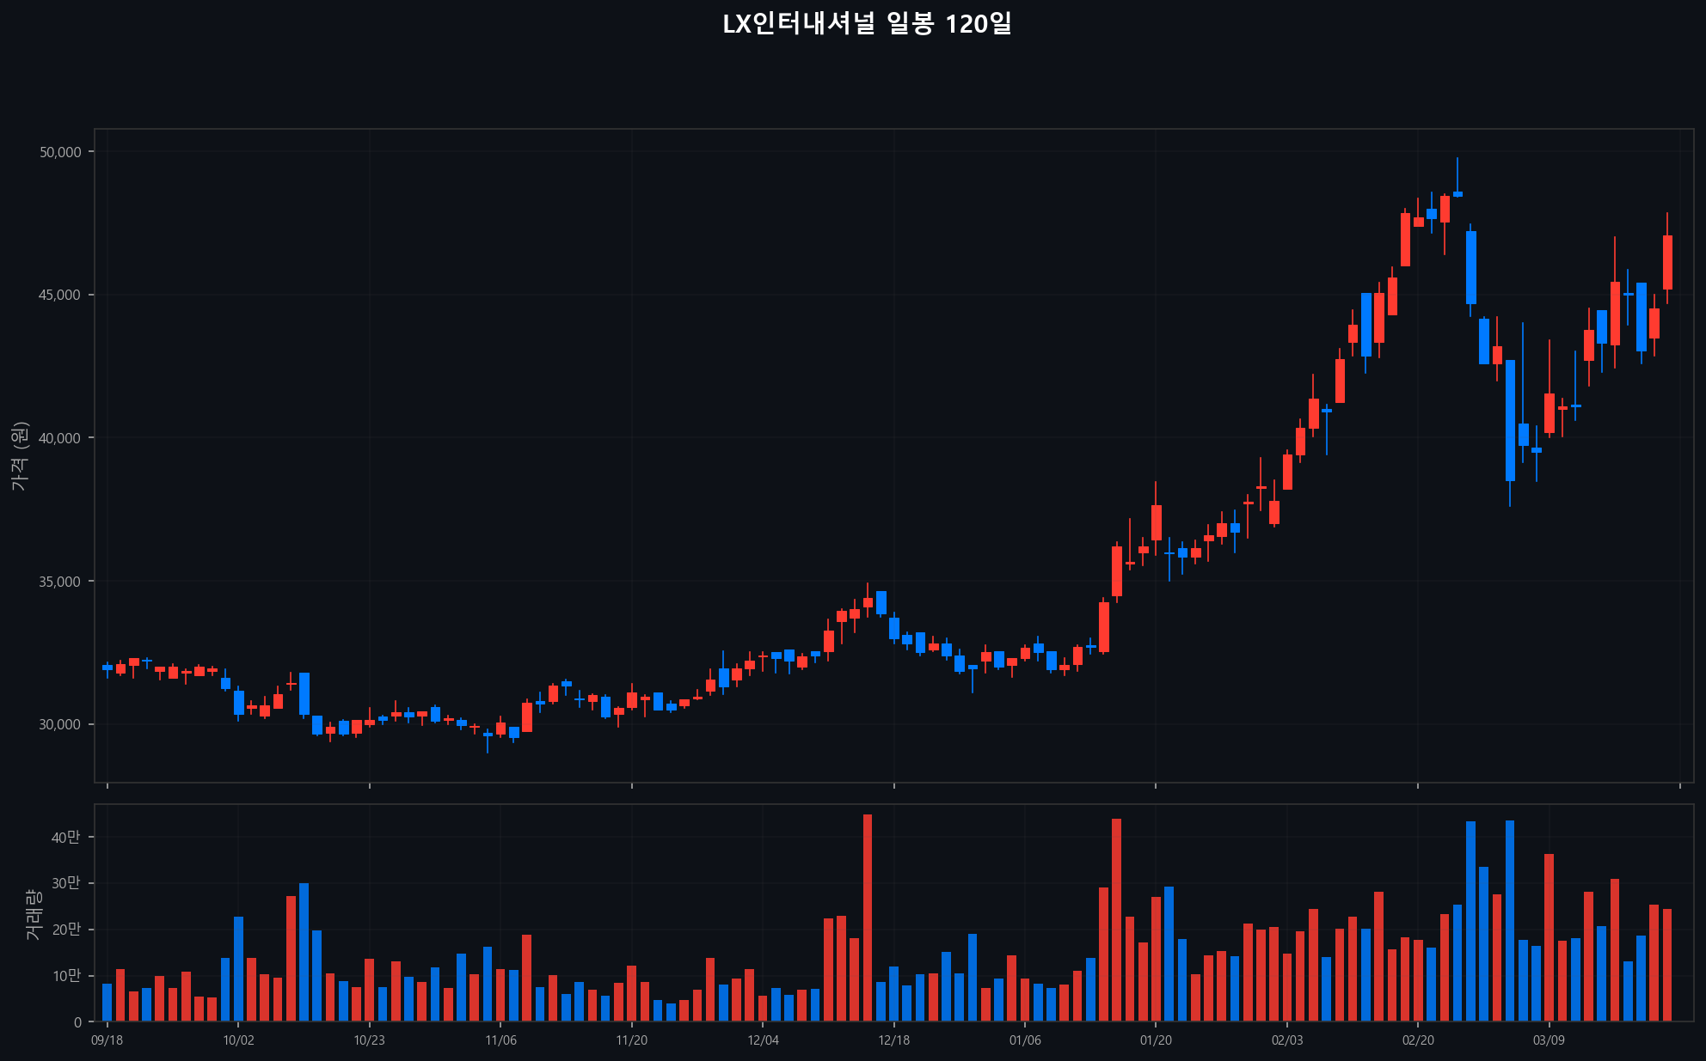The image size is (1706, 1061).
Task: Click the 45,000 price axis label
Action: point(60,296)
